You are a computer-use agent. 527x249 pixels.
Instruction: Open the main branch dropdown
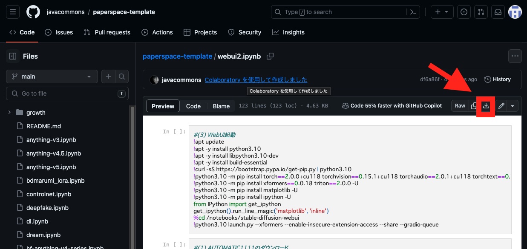(52, 76)
